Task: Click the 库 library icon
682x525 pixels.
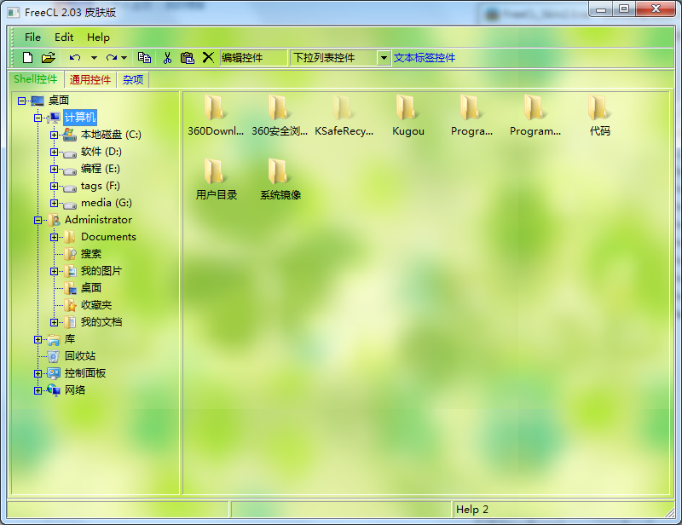Action: (54, 339)
